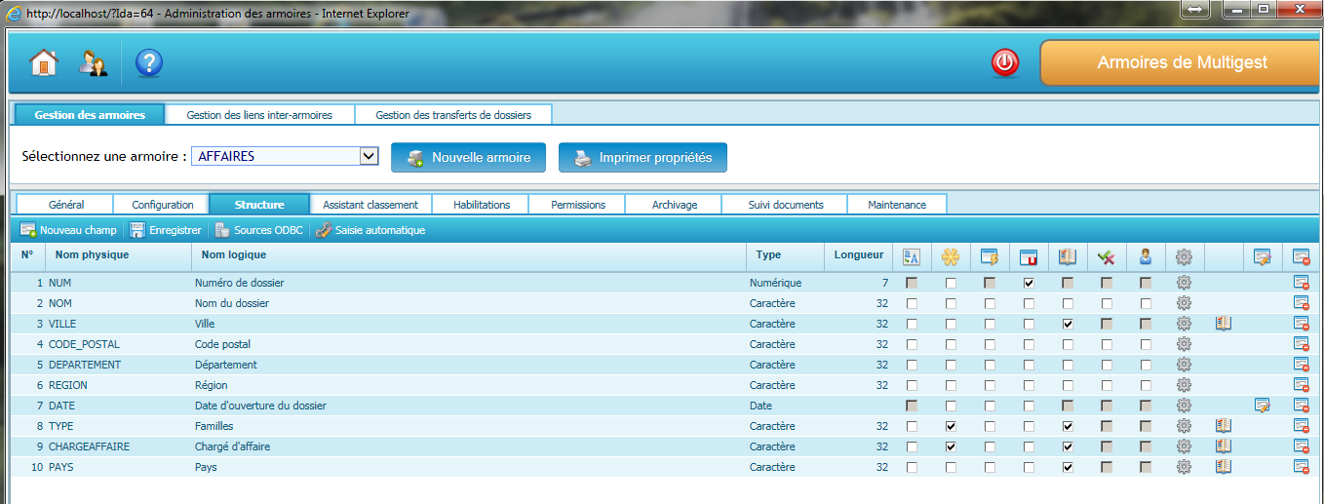The width and height of the screenshot is (1324, 504).
Task: Open the list book icon for CHARGEAFFAIRE row
Action: 1224,446
